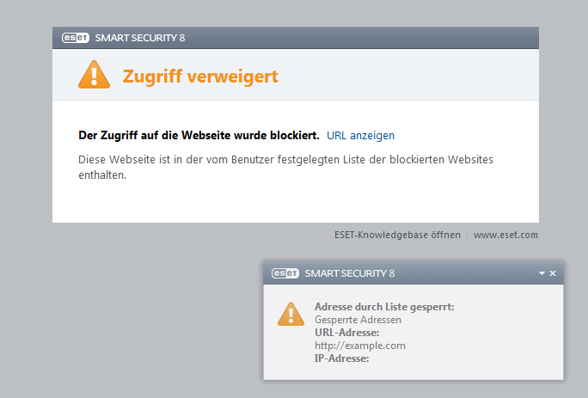Image resolution: width=588 pixels, height=398 pixels.
Task: Open the notification popup dropdown arrow
Action: click(x=542, y=273)
